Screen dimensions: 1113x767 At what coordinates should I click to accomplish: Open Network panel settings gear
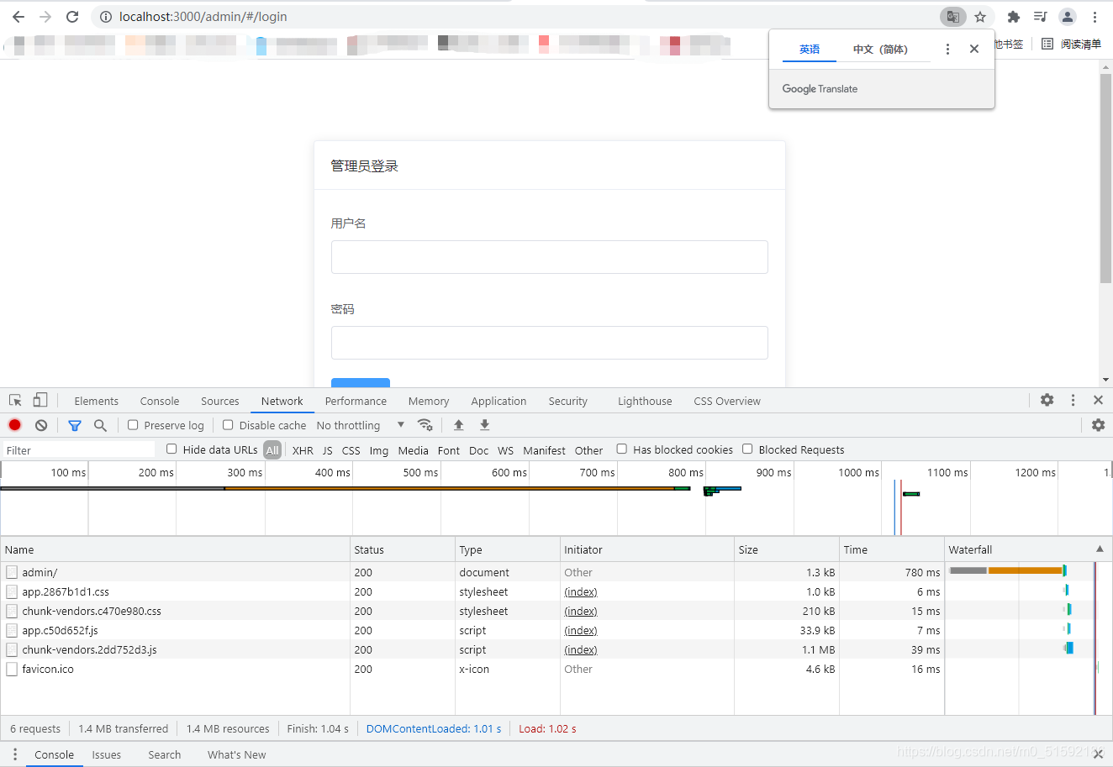1098,425
